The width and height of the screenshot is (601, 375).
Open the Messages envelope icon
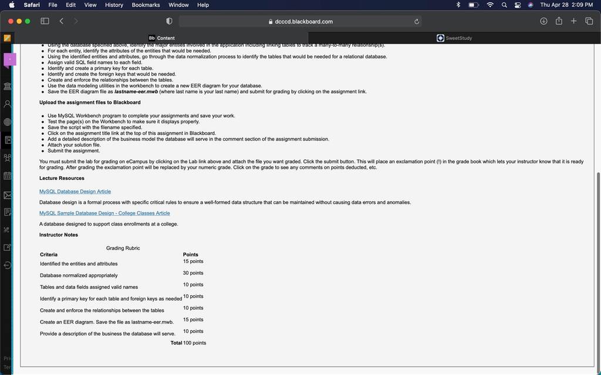7,195
